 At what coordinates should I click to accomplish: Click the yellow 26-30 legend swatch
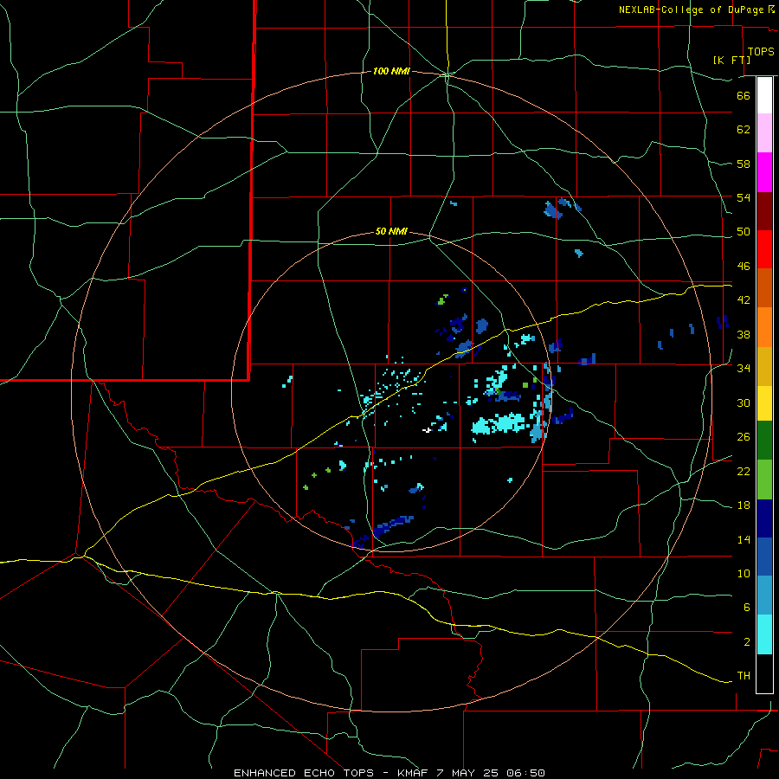point(764,403)
